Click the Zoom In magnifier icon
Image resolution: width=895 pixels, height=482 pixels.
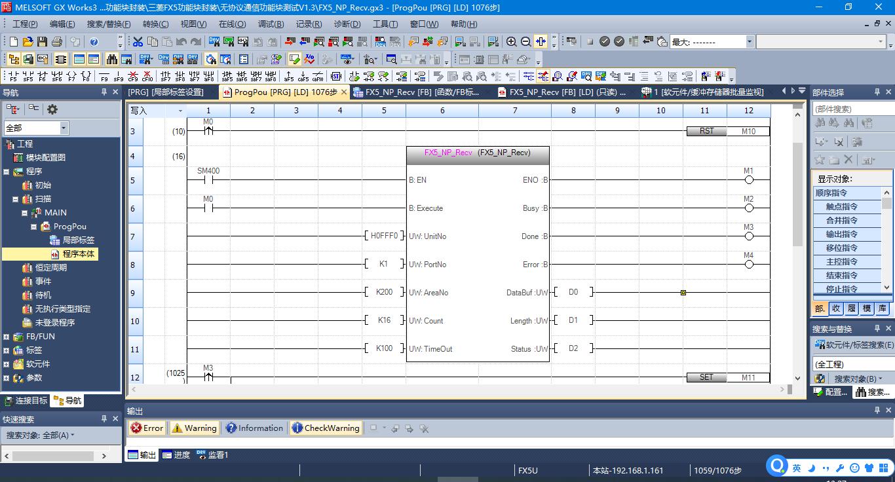click(x=511, y=42)
